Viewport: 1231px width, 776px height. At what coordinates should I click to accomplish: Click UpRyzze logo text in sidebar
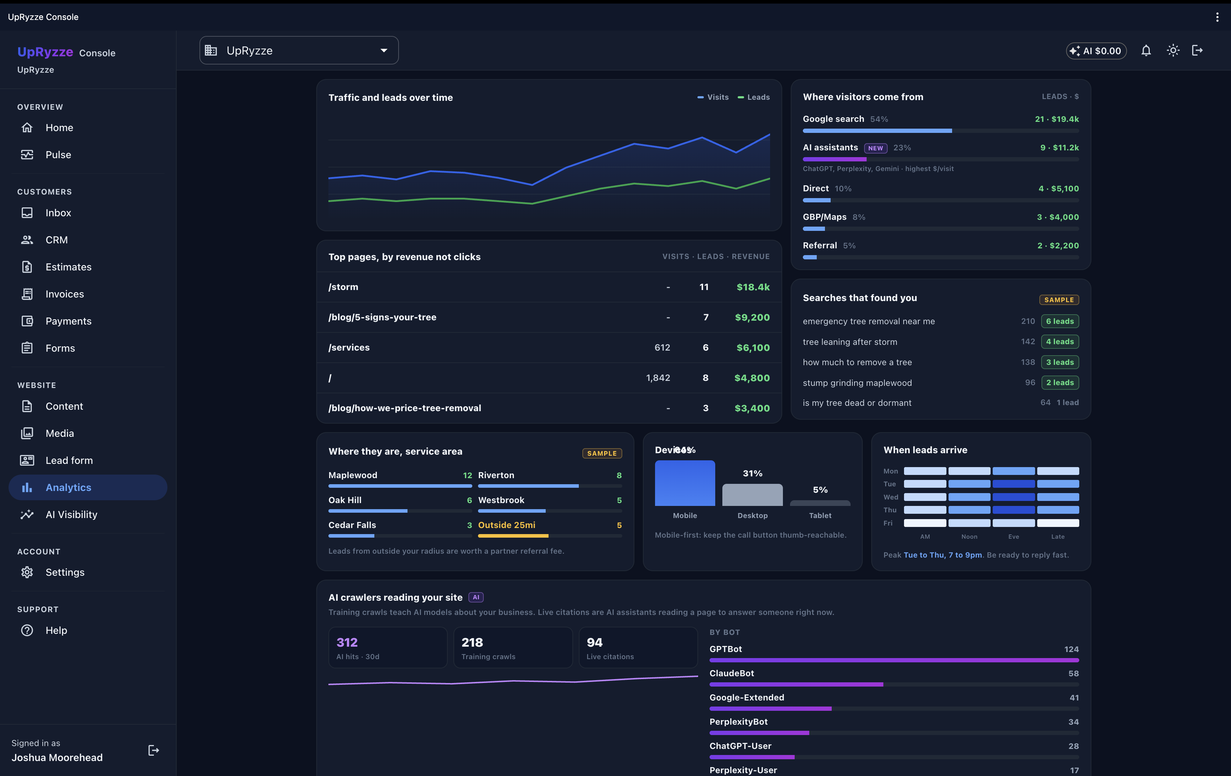(x=45, y=52)
